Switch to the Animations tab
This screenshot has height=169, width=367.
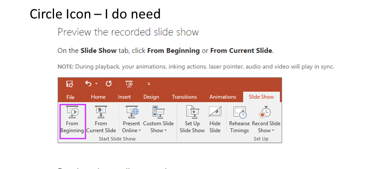click(223, 97)
